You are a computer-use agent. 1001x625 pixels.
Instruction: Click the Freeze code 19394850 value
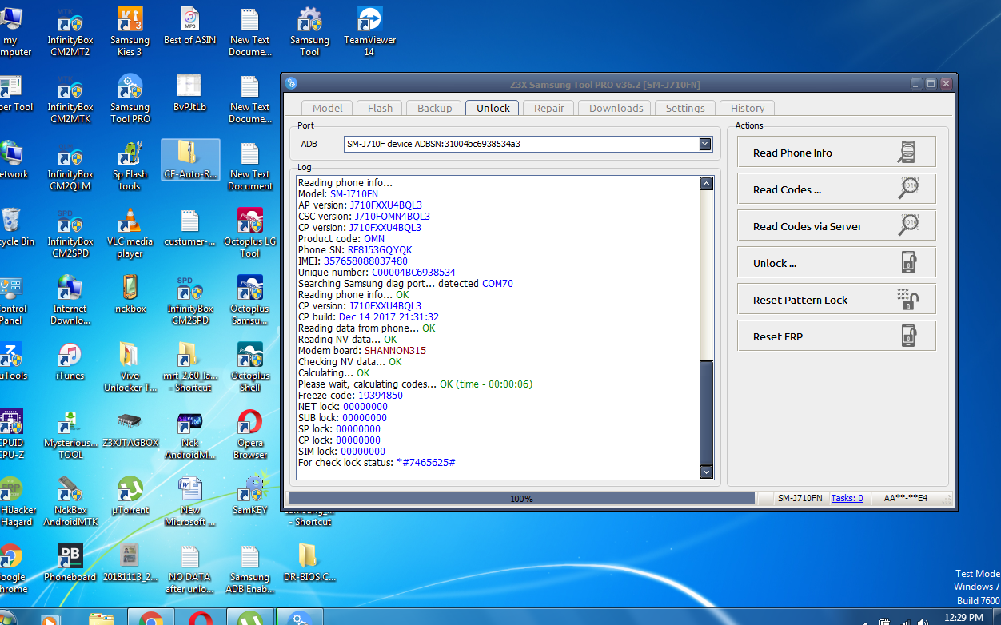(381, 395)
